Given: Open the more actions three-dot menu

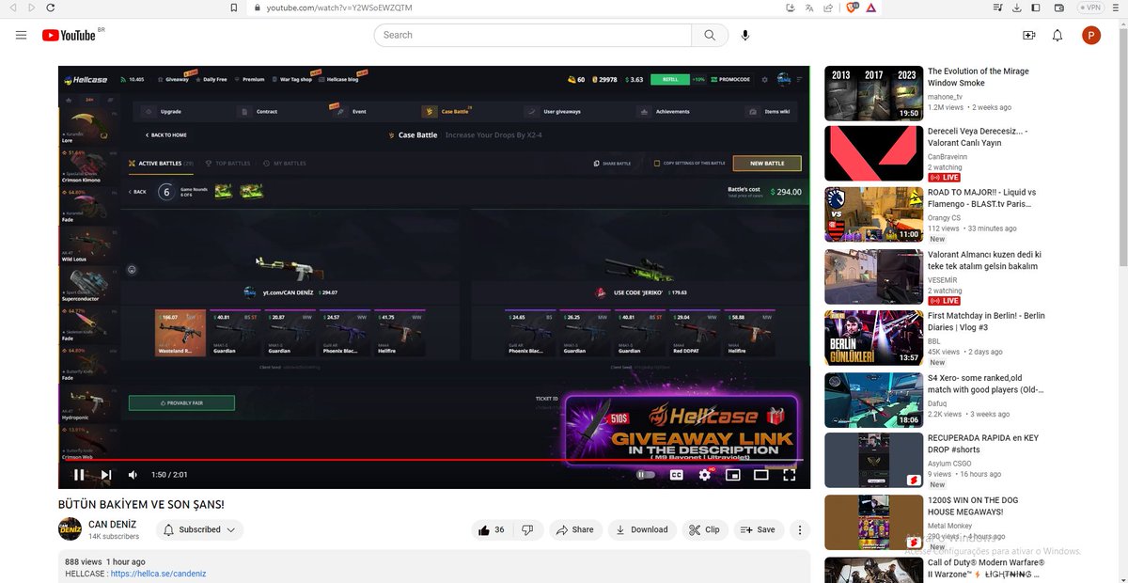Looking at the screenshot, I should pos(800,529).
